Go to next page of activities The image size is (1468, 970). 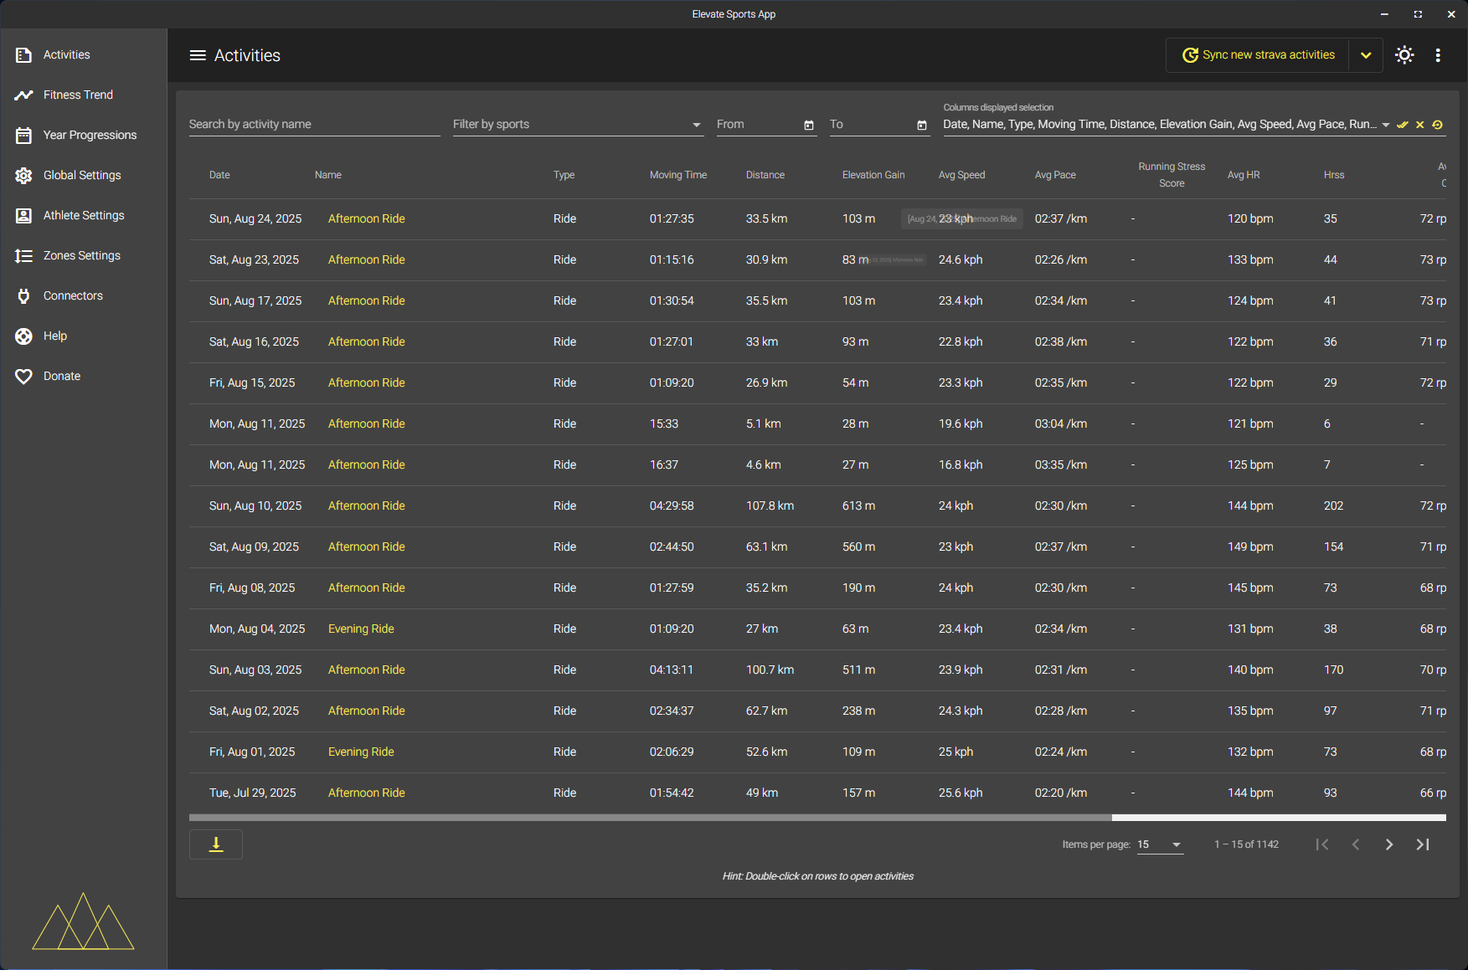[1389, 844]
